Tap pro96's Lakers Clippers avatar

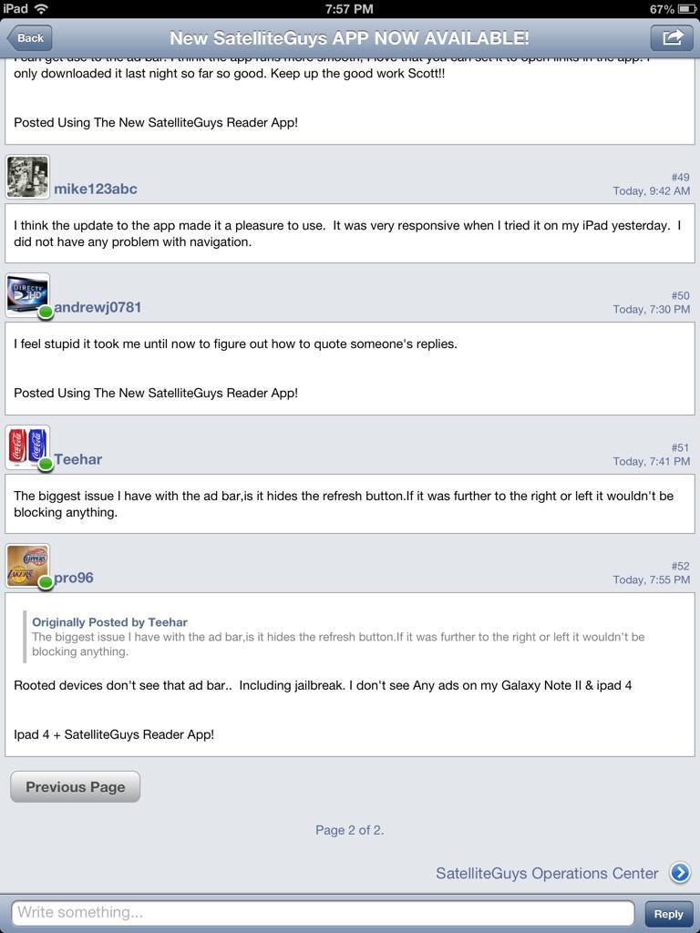[27, 565]
